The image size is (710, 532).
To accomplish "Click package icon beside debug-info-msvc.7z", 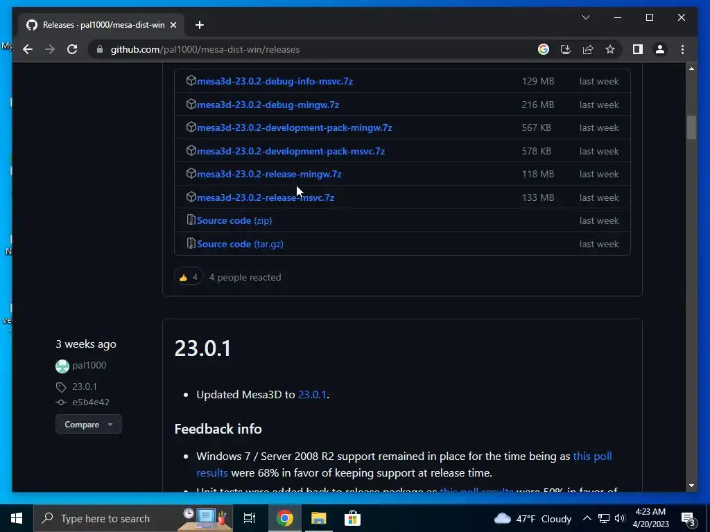I will click(x=191, y=80).
